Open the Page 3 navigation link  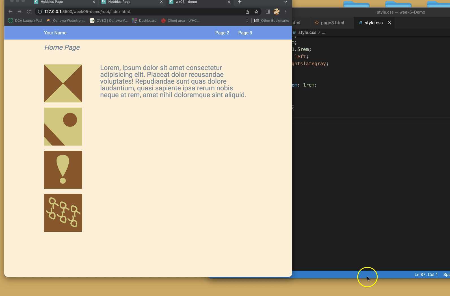click(x=245, y=33)
